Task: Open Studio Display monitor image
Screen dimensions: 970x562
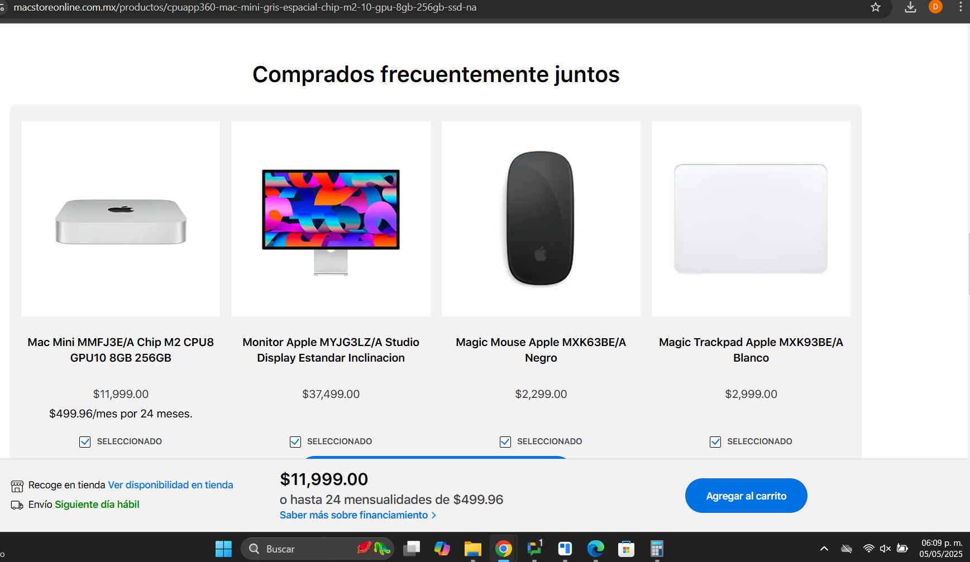Action: pos(331,219)
